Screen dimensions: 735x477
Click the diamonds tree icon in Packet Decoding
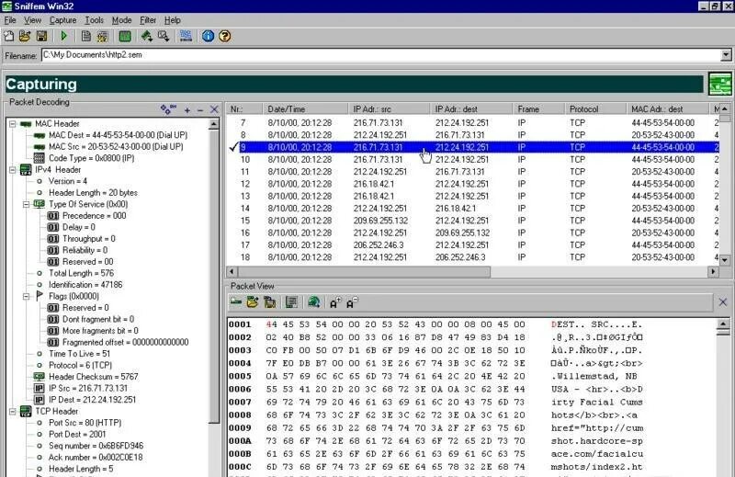[x=168, y=109]
